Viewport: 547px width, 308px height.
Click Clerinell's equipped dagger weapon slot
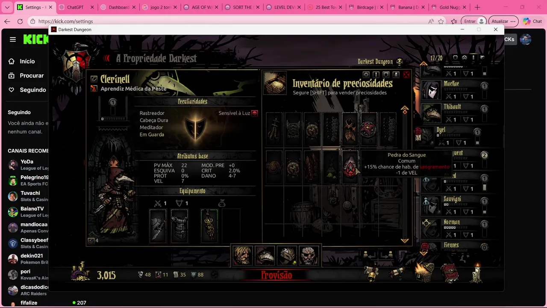(158, 226)
